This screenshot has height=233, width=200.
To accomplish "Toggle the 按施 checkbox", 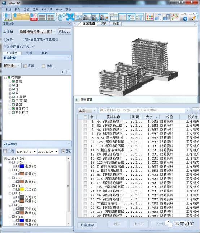I will (44, 66).
